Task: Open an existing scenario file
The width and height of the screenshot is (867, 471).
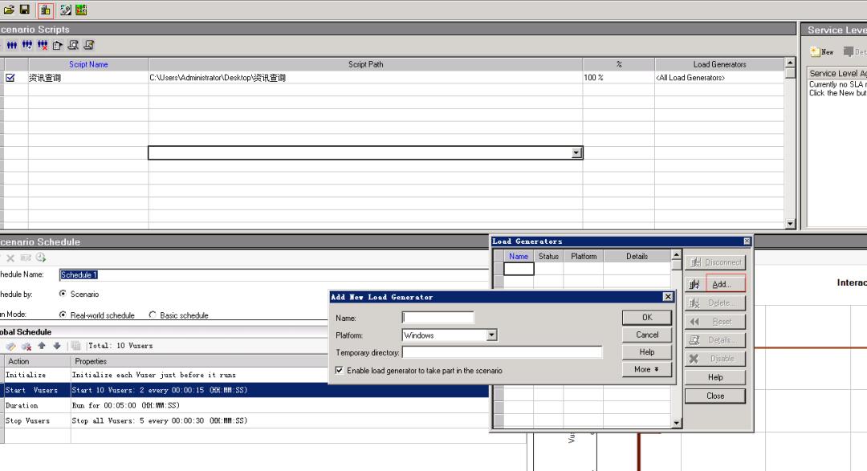Action: 9,10
